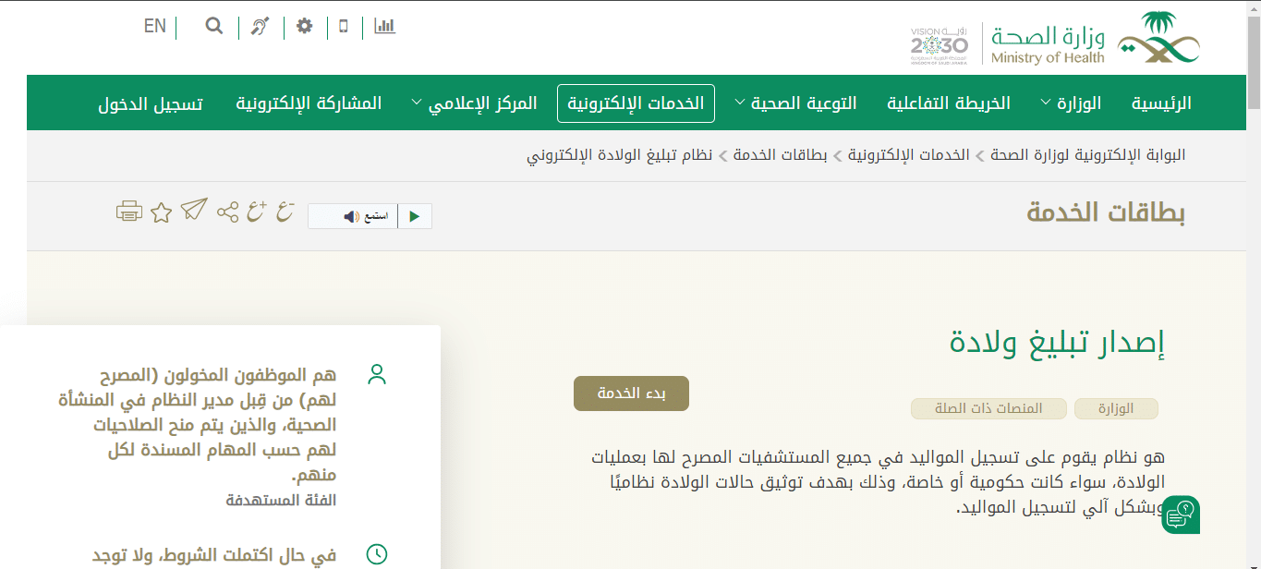Click تسجيل الدخول login menu item

point(151,103)
